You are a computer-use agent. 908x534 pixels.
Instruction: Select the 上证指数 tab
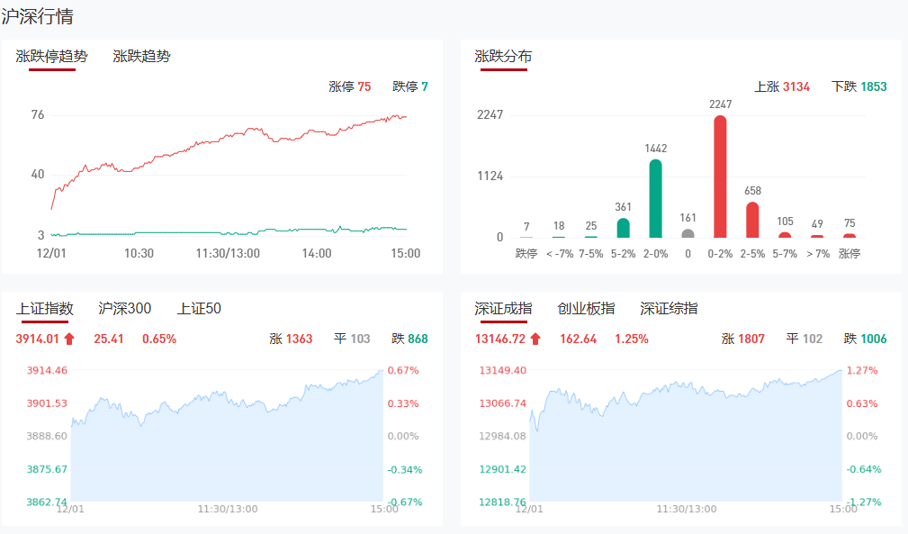point(44,309)
